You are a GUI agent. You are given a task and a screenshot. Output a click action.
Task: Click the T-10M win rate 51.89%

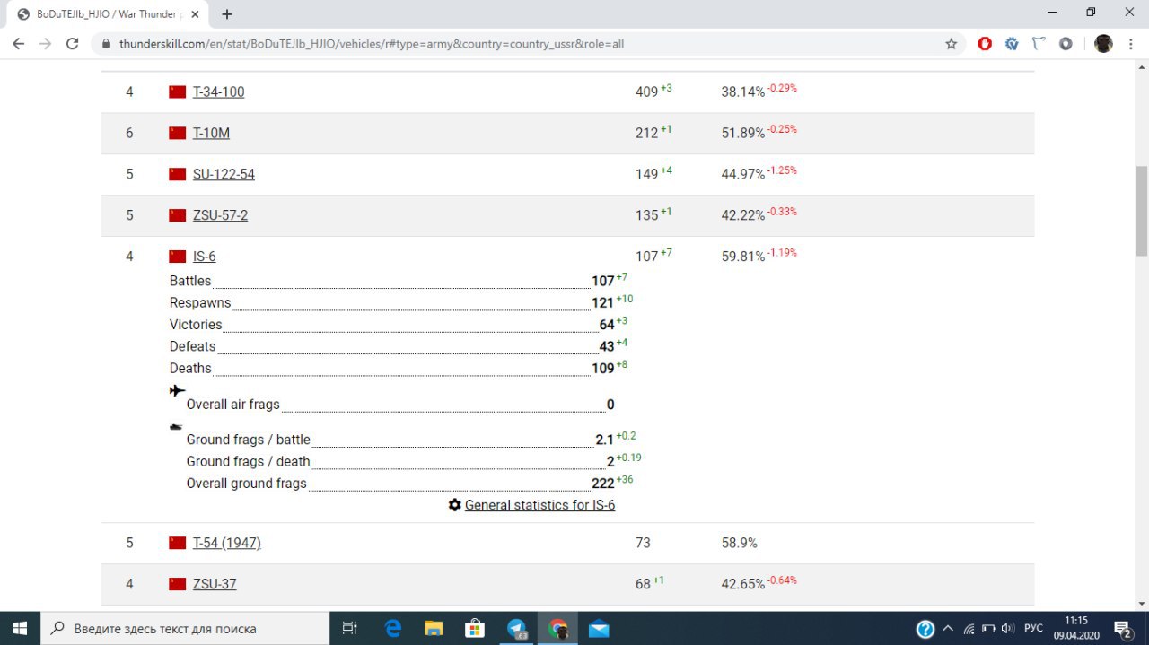[x=743, y=133]
